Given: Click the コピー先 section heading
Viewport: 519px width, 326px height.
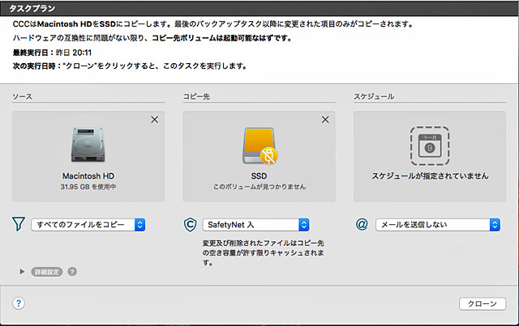Looking at the screenshot, I should click(196, 96).
